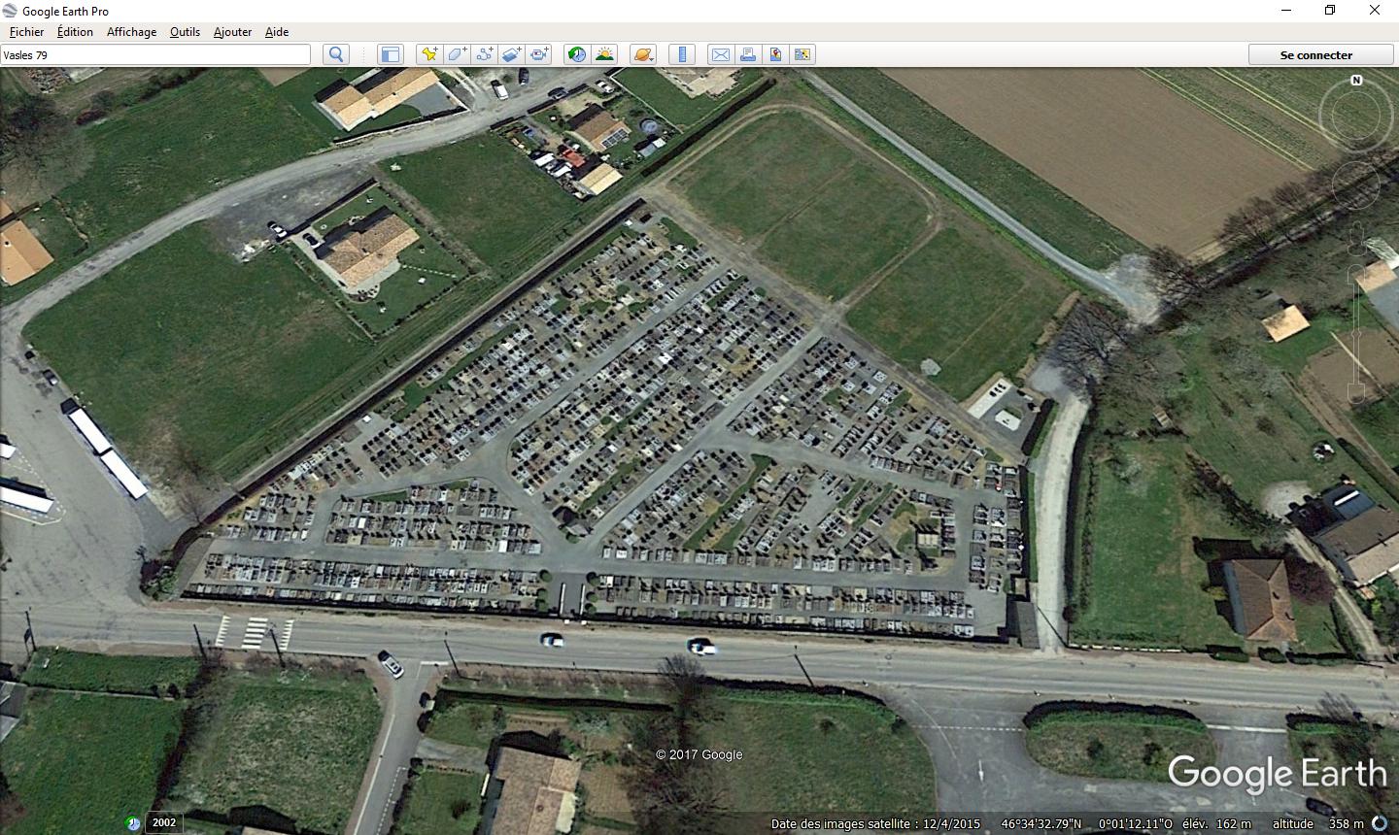Toggle the sidebar panel icon
This screenshot has height=835, width=1399.
coord(390,54)
